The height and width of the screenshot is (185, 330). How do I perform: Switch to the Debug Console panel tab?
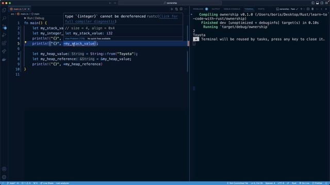232,9
